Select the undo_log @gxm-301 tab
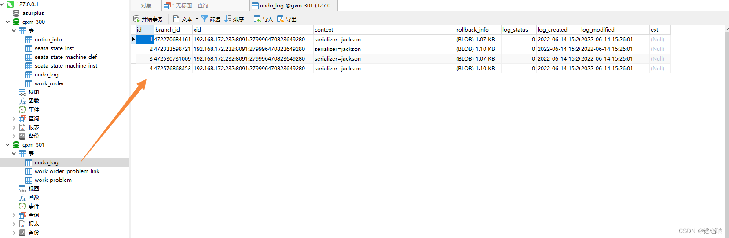 click(x=294, y=6)
